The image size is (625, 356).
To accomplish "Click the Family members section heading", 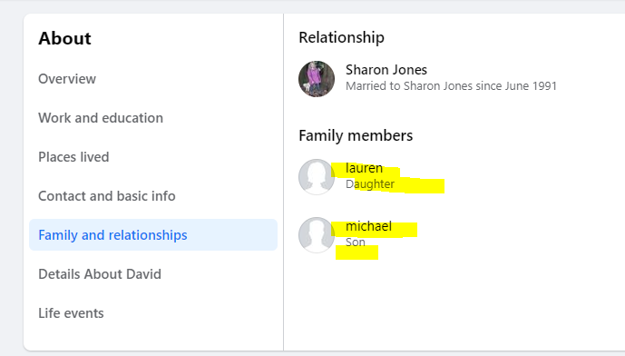I will (x=356, y=135).
